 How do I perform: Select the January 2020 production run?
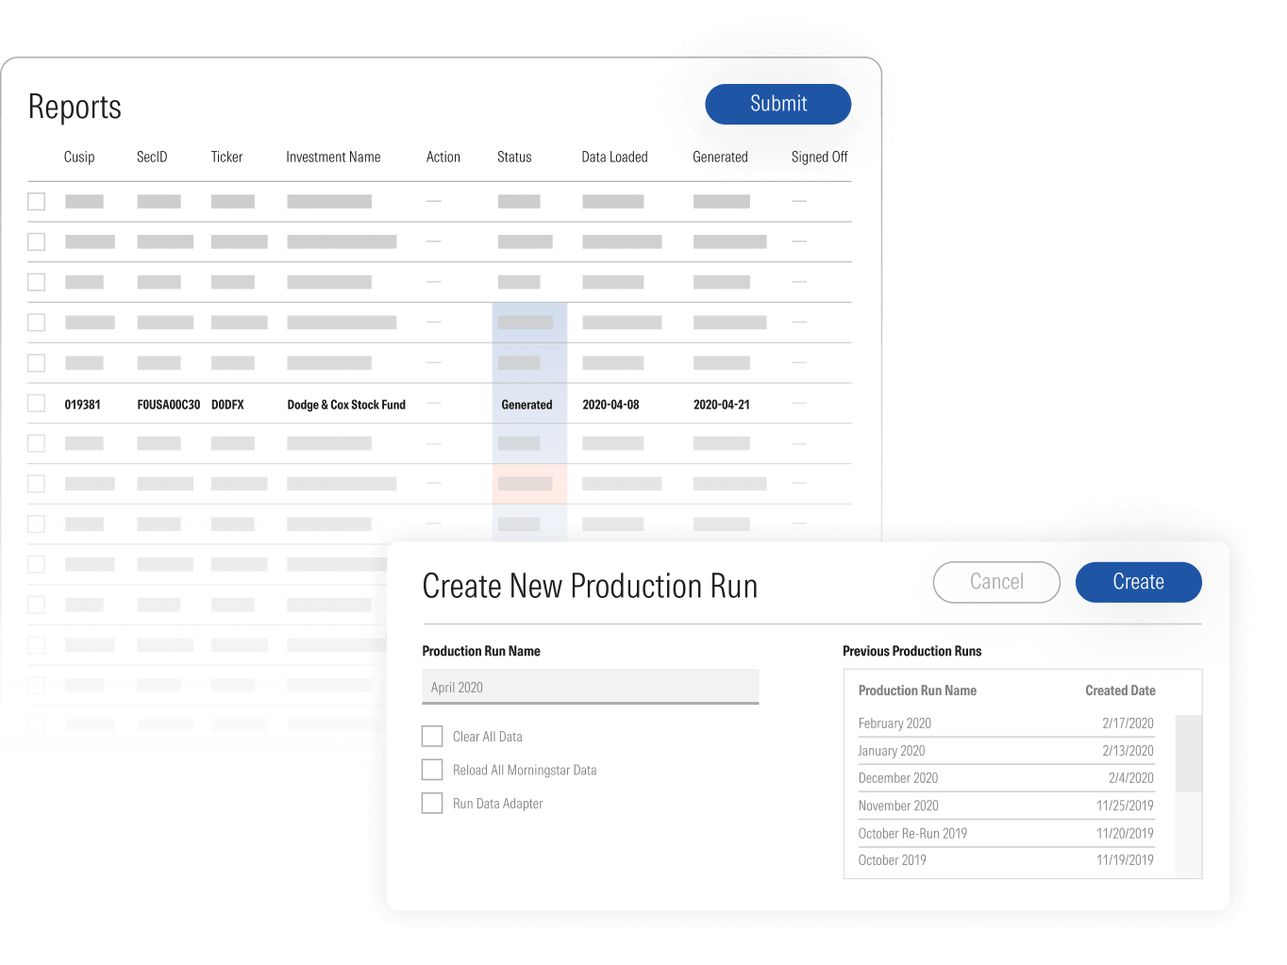pyautogui.click(x=1006, y=751)
